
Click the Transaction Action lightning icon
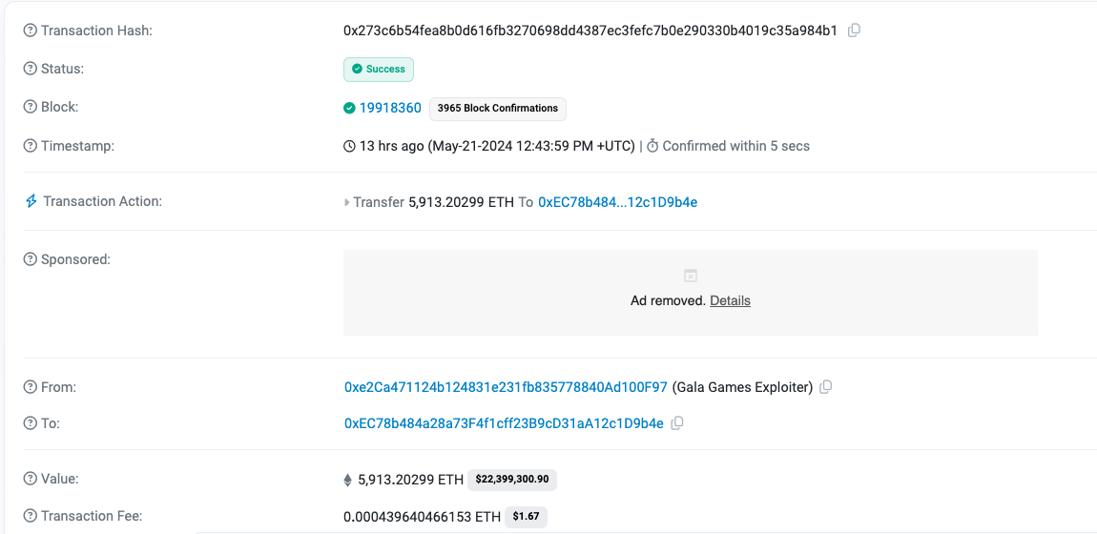coord(31,201)
